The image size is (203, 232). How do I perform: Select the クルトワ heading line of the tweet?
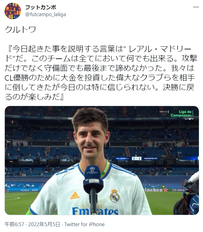[x=20, y=30]
